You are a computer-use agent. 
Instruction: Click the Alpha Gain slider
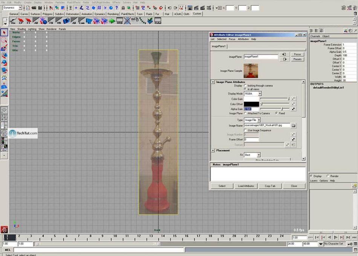275,109
